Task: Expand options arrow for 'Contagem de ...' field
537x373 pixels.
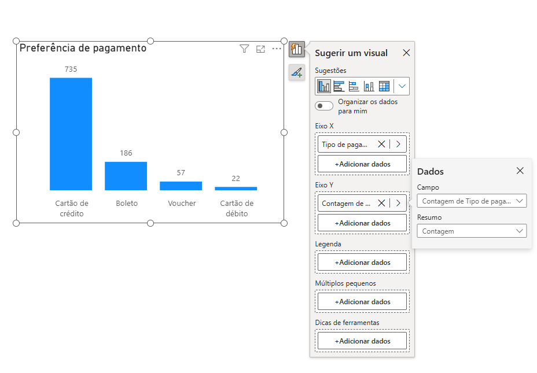Action: click(398, 203)
